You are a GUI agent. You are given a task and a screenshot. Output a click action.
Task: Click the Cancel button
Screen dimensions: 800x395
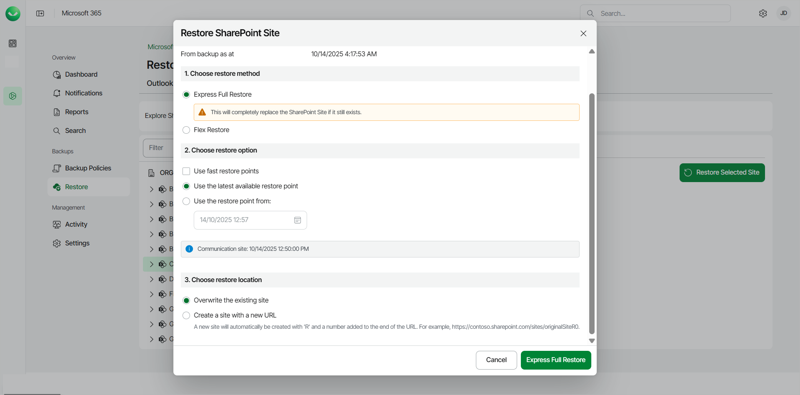point(496,360)
